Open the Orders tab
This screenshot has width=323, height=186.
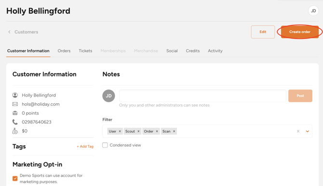[64, 51]
